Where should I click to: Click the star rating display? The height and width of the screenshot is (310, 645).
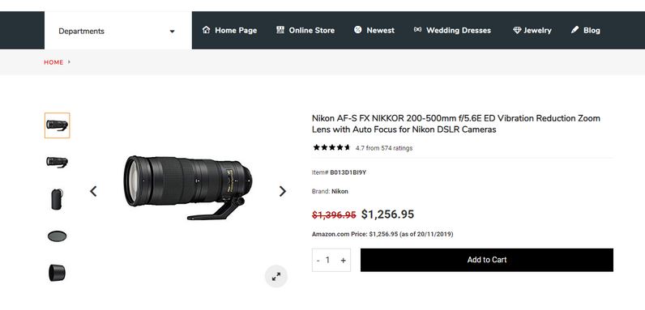331,147
